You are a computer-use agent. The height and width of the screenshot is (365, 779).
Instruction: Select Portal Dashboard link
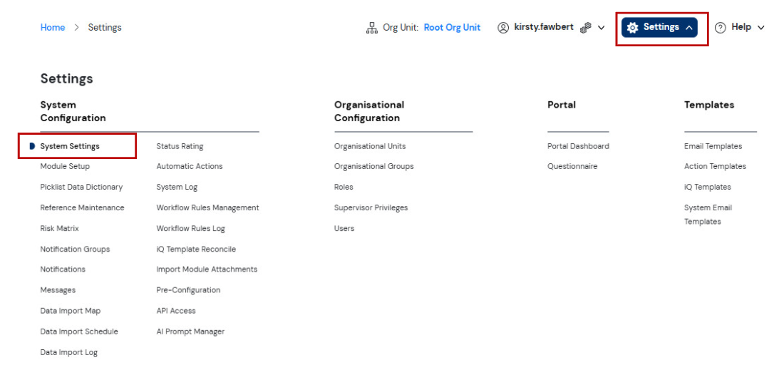[578, 146]
